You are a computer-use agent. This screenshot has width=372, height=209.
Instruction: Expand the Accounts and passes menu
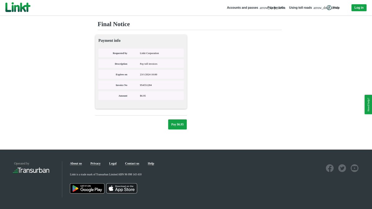pyautogui.click(x=242, y=8)
